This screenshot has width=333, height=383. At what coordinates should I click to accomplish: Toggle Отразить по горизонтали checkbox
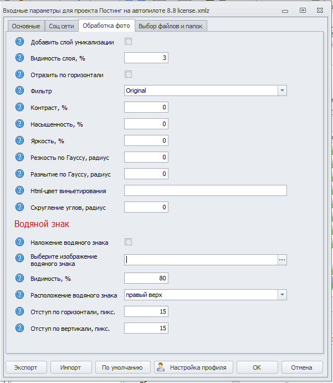pos(128,74)
